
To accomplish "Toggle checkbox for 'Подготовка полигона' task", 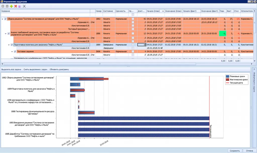I will [12, 45].
